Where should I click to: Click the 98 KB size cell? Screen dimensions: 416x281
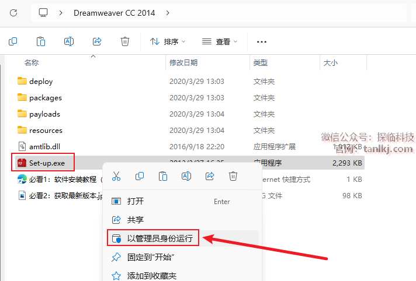(x=352, y=196)
